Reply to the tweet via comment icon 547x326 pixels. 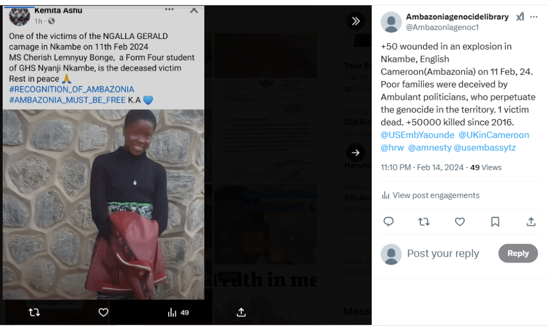[389, 221]
